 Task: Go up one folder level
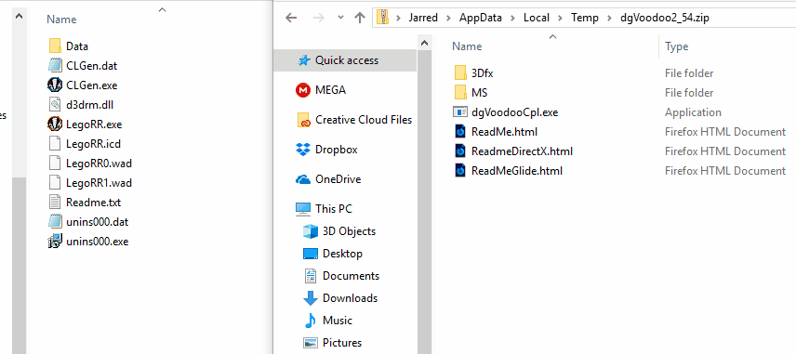[x=360, y=18]
